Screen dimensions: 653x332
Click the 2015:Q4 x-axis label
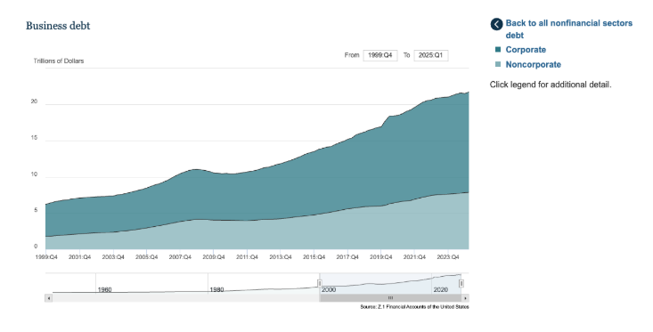[314, 257]
